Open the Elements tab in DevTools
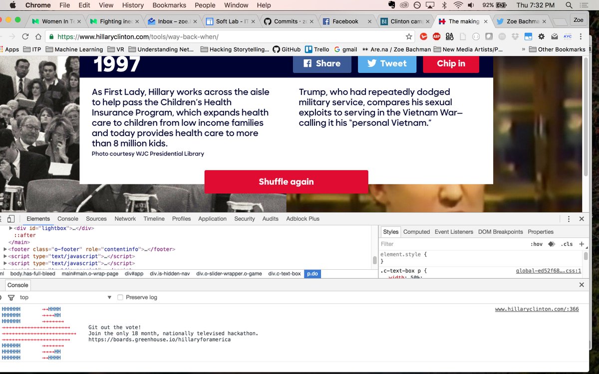This screenshot has height=374, width=599. (38, 218)
